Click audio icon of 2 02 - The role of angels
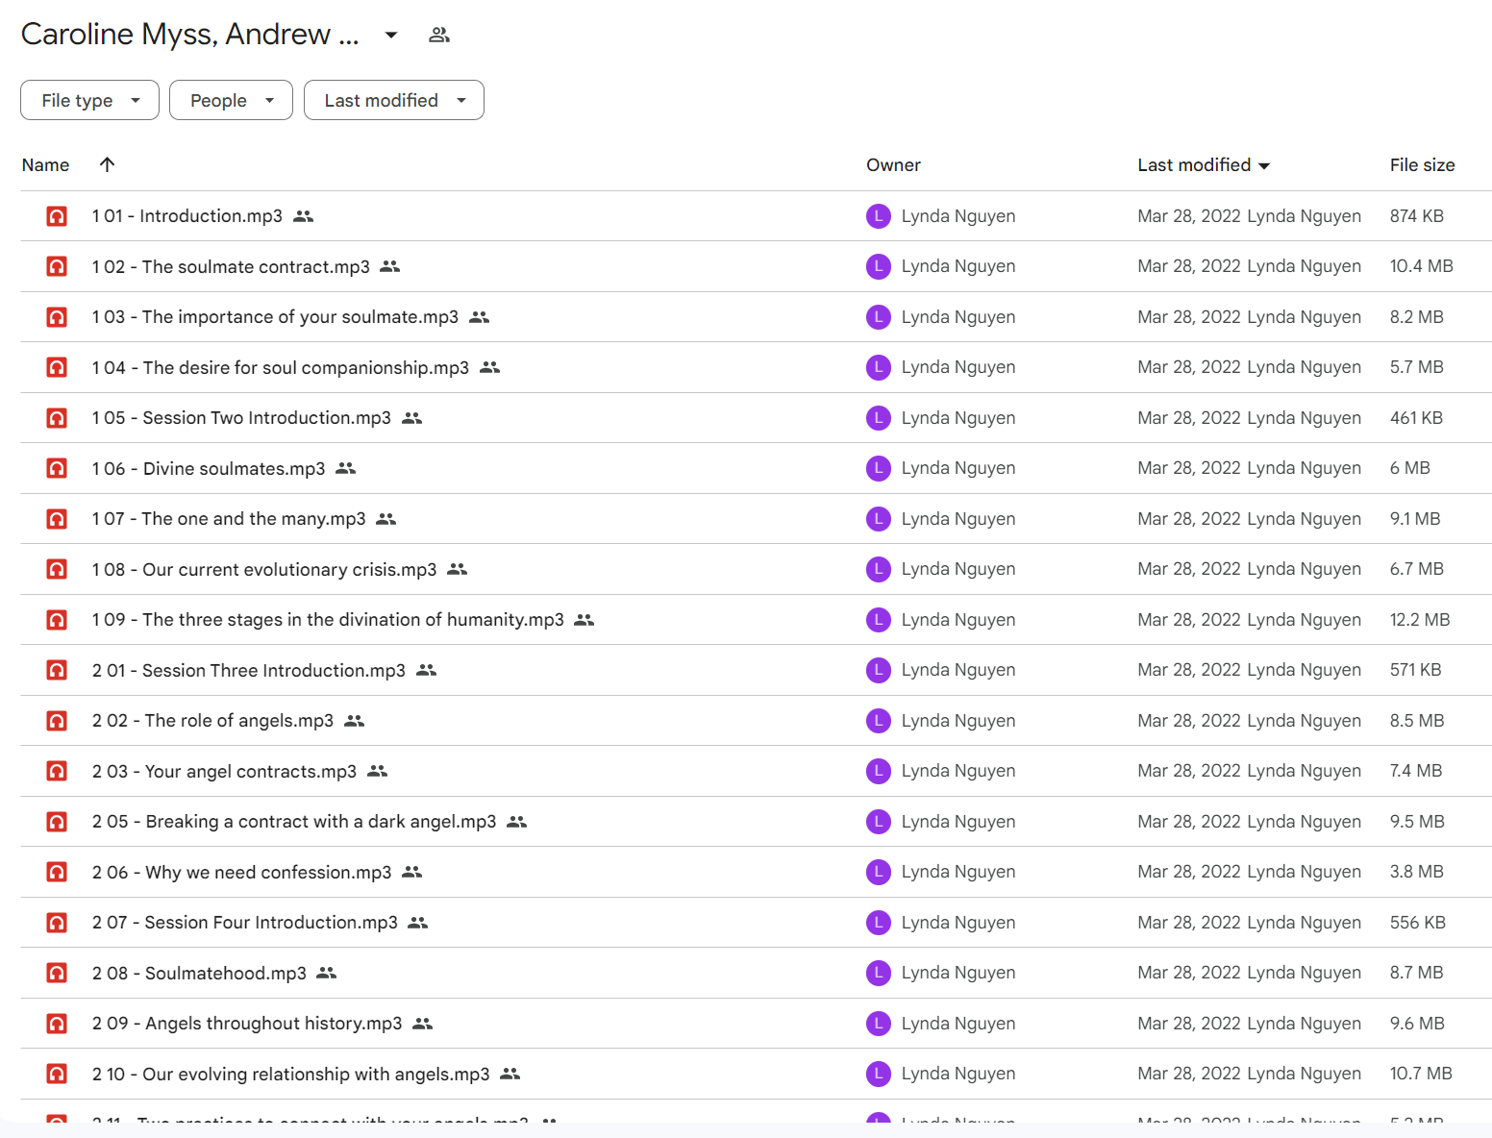 click(57, 721)
